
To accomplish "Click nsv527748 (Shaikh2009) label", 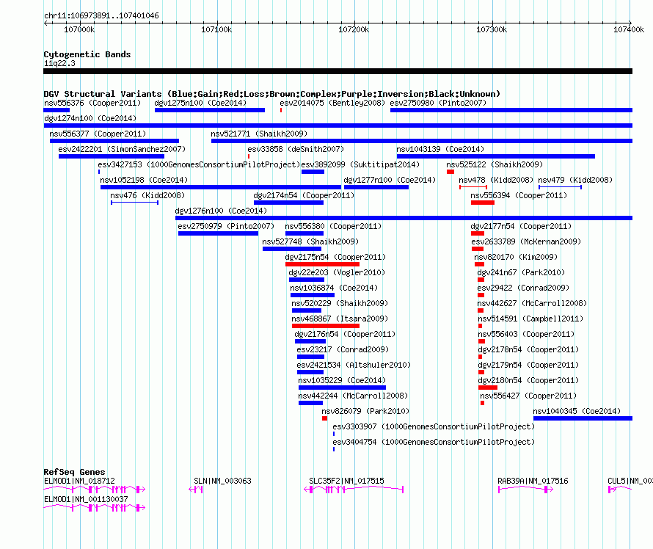I will 310,241.
